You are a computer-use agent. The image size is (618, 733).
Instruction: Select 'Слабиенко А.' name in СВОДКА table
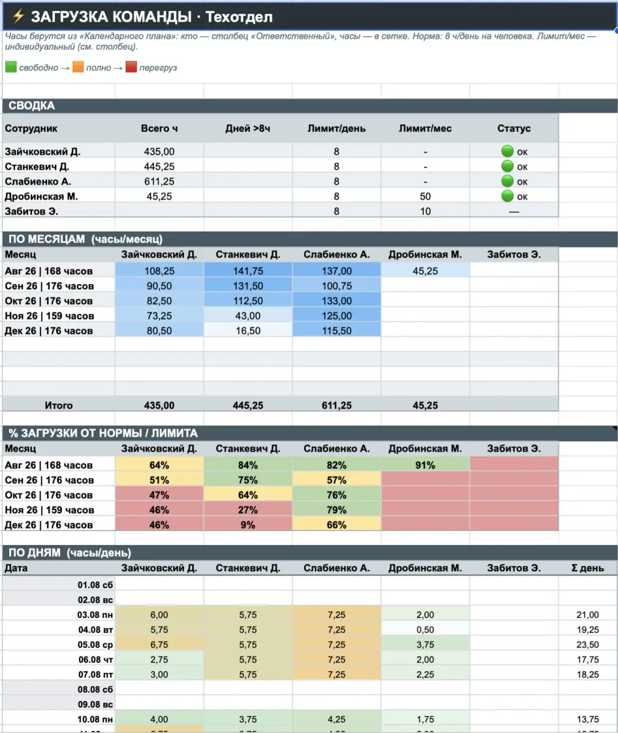(58, 181)
